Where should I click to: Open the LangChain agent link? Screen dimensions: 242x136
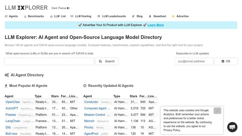tap(13, 121)
